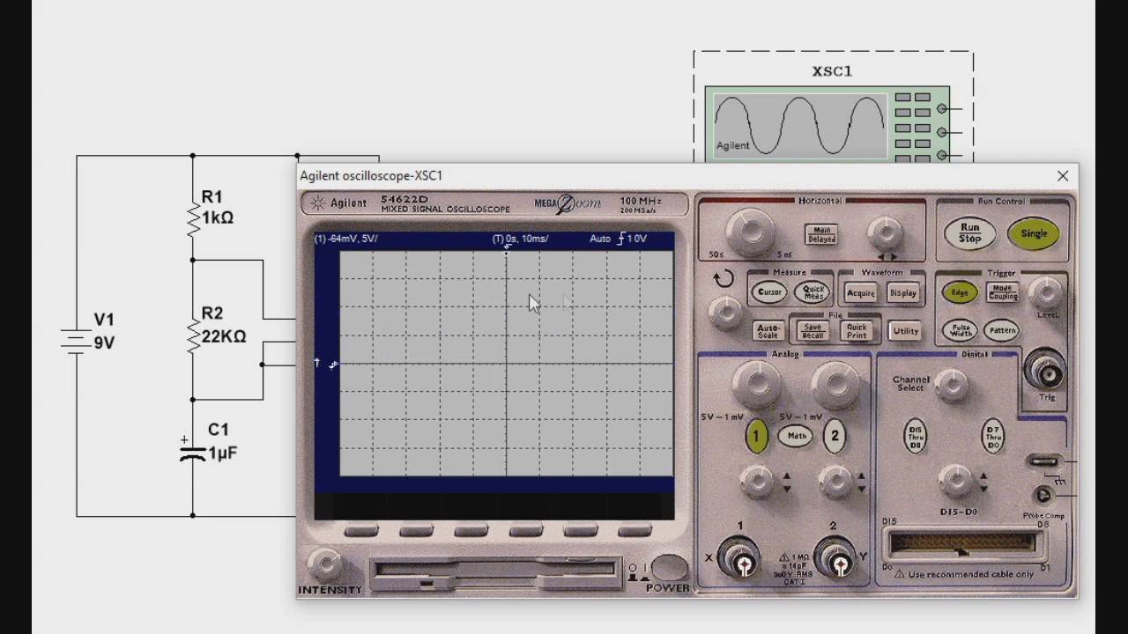Click the channel 2 volts/div knob
The height and width of the screenshot is (634, 1128).
pyautogui.click(x=835, y=384)
